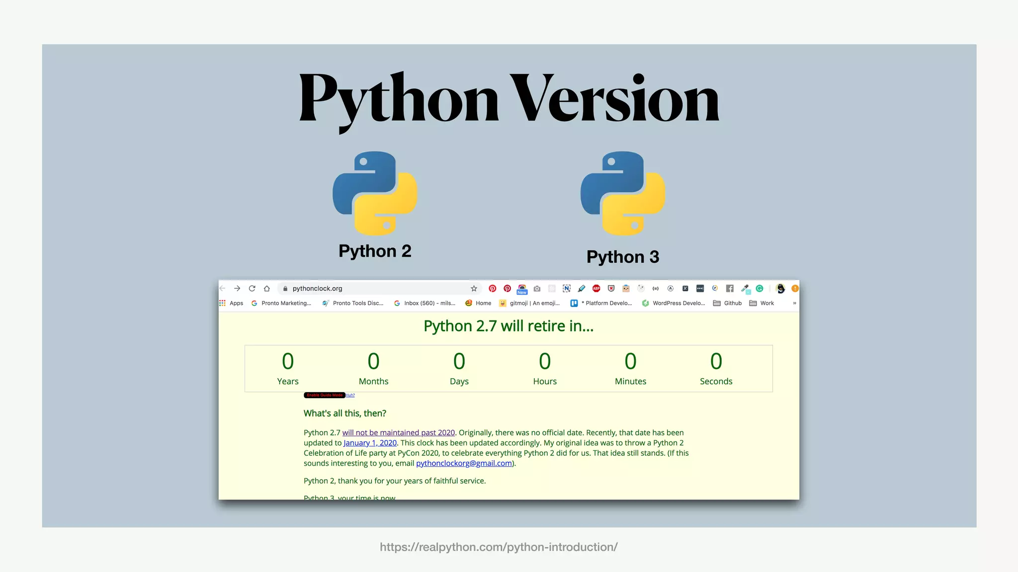Viewport: 1018px width, 572px height.
Task: Activate the eyedropper color picker extension
Action: coord(745,289)
